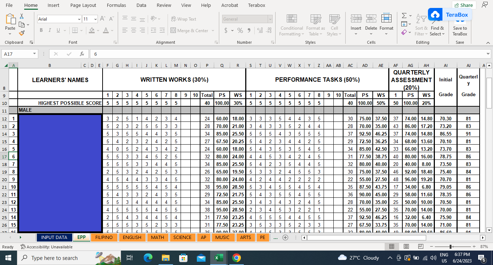493x265 pixels.
Task: Apply Comma Style number format
Action: (x=249, y=31)
